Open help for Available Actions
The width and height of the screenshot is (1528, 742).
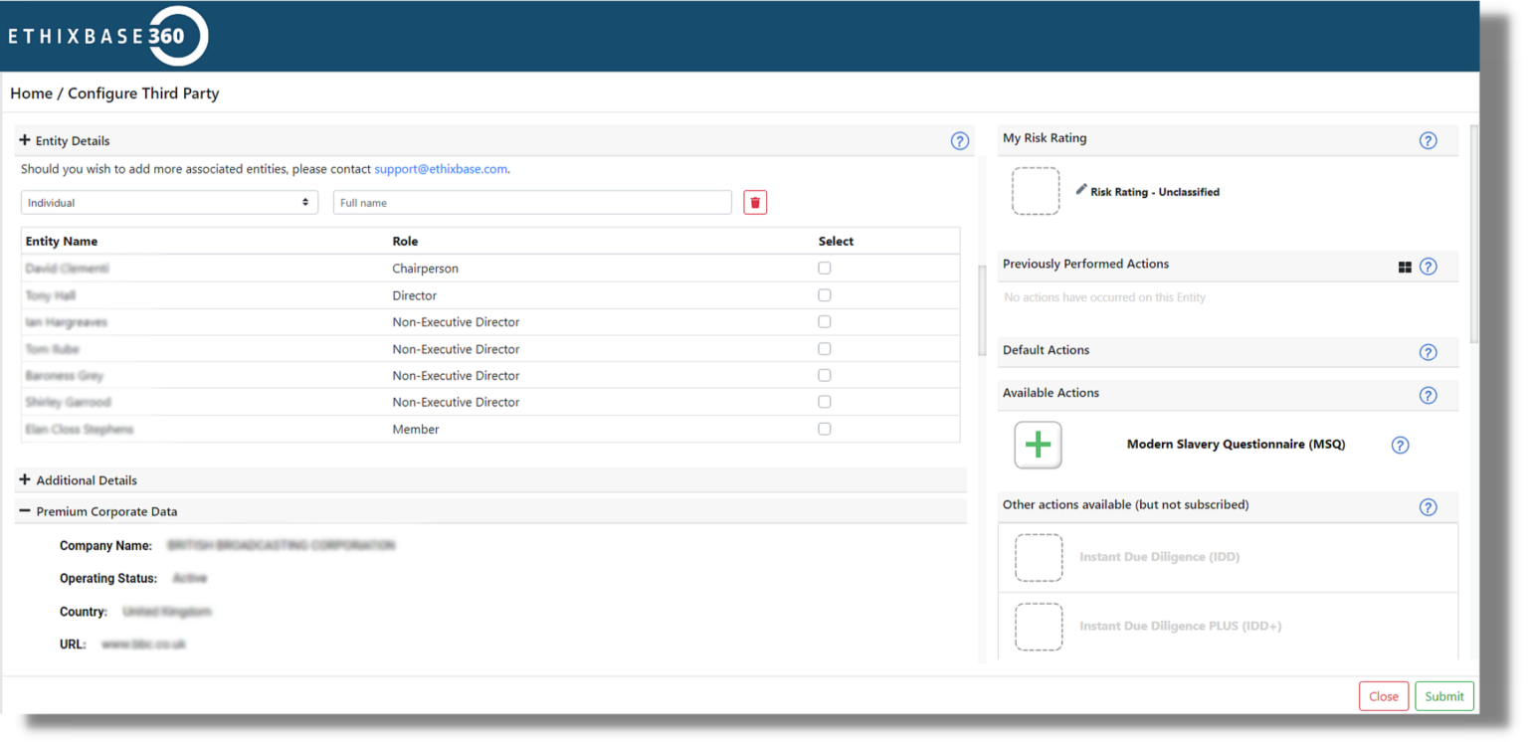pos(1428,395)
